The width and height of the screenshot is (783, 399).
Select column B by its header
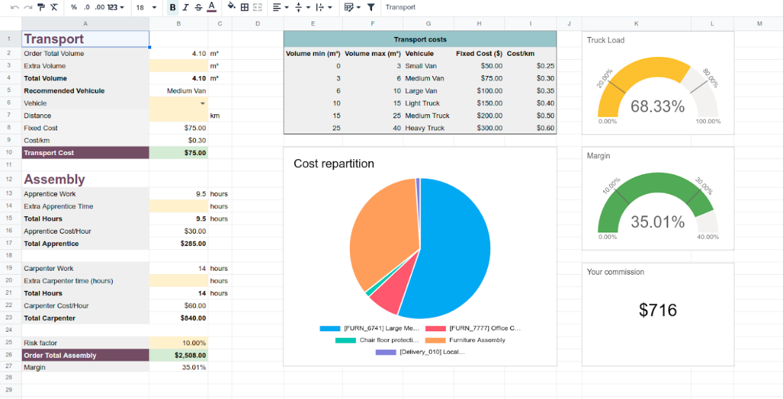tap(178, 23)
